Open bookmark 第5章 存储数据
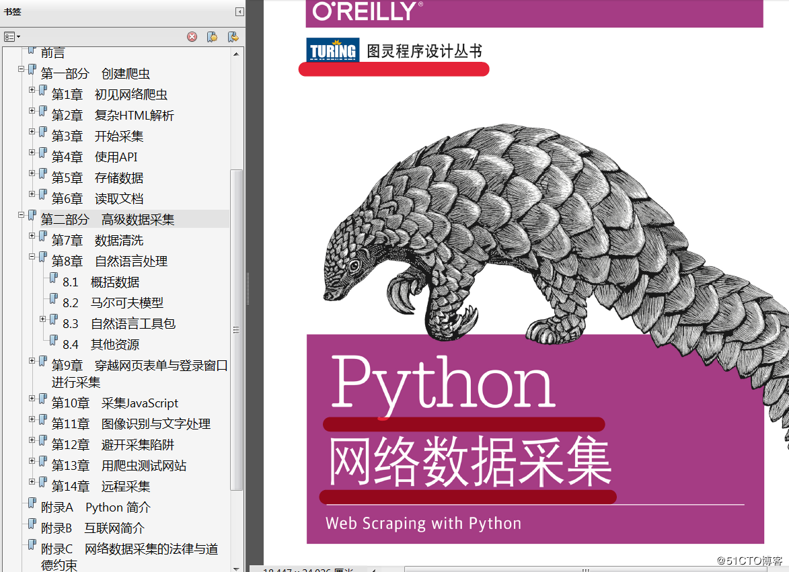789x572 pixels. click(x=98, y=178)
